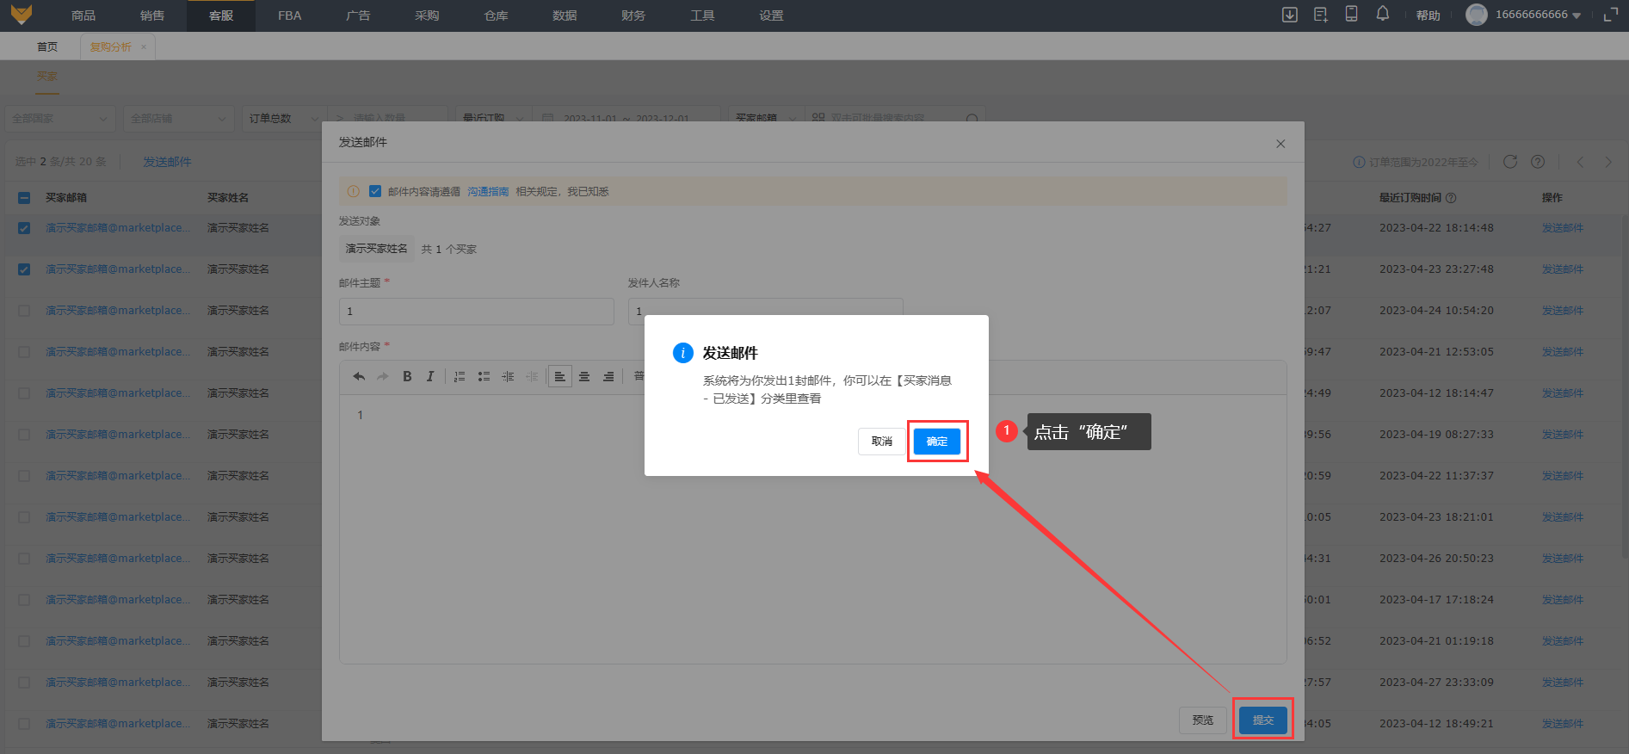Click the order date range field
This screenshot has height=754, width=1629.
tap(626, 119)
